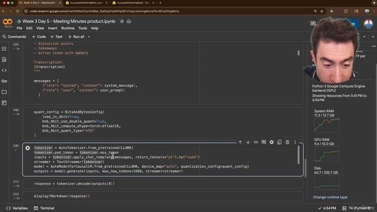Click the Disk usage graph

(326, 182)
